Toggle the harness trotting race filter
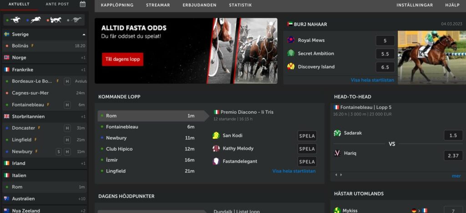Viewport: 466px width, 213px height. point(54,20)
